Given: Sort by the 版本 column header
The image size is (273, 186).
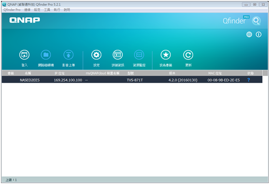Looking at the screenshot, I should pos(172,73).
